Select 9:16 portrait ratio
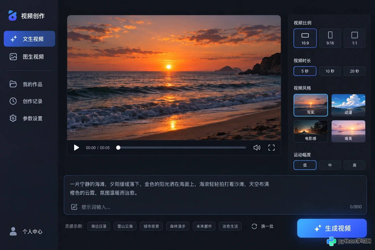 330,38
